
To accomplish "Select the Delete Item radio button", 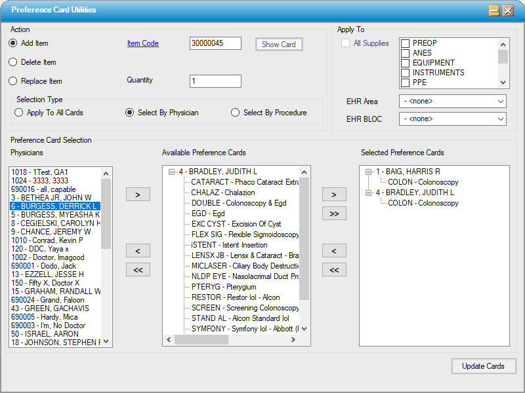I will pos(14,62).
